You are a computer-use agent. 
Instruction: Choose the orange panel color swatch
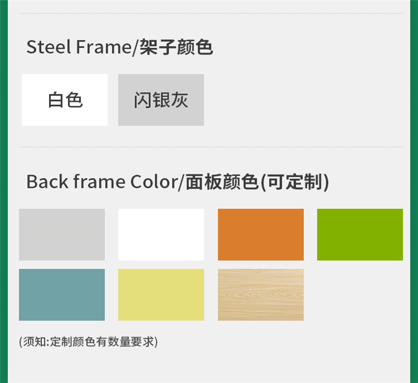coord(260,235)
